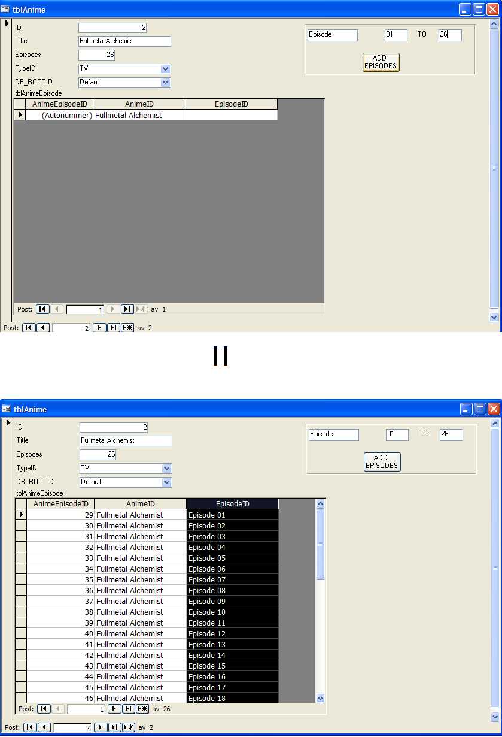
Task: Select AnimeID column header in lower window
Action: pyautogui.click(x=140, y=504)
